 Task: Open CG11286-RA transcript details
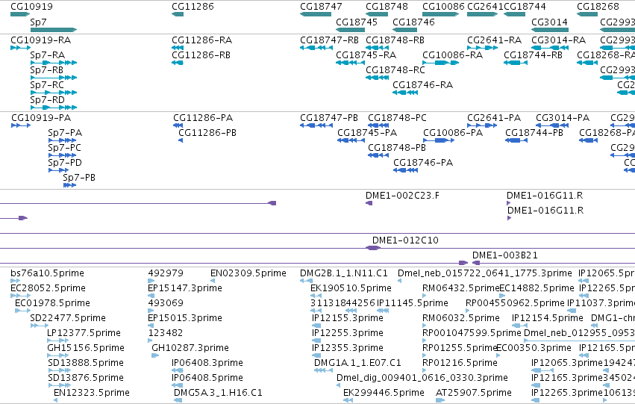[x=201, y=40]
